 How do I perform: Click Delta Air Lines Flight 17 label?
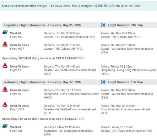tap(19, 68)
